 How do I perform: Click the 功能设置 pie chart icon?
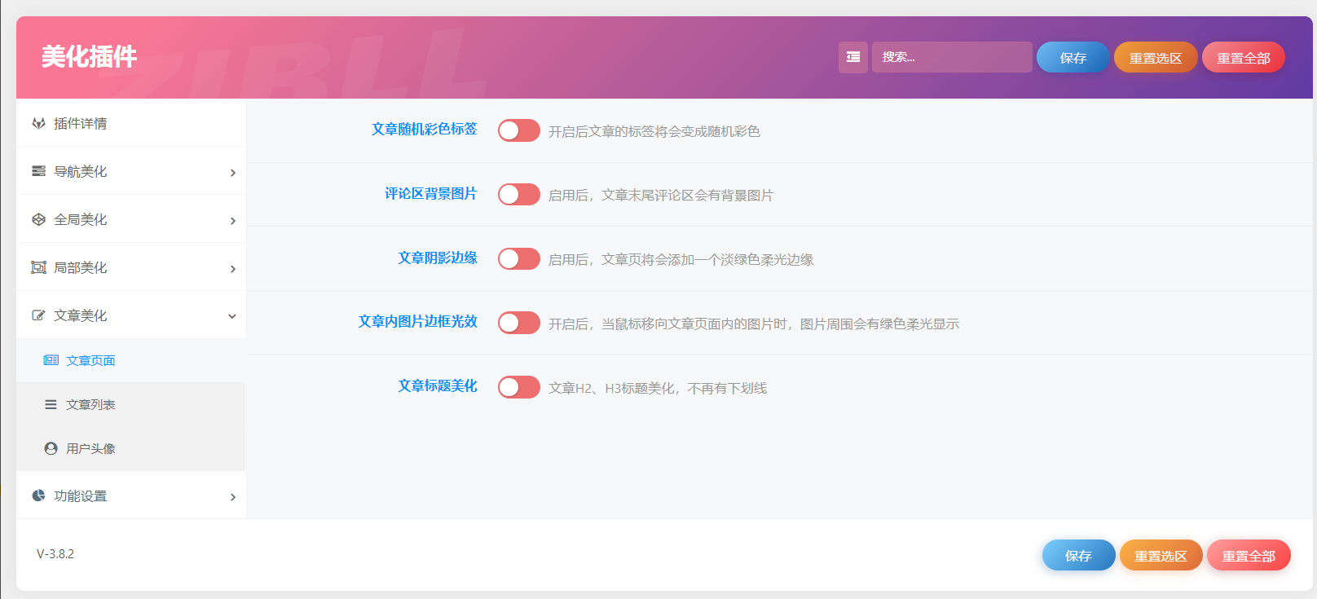38,495
